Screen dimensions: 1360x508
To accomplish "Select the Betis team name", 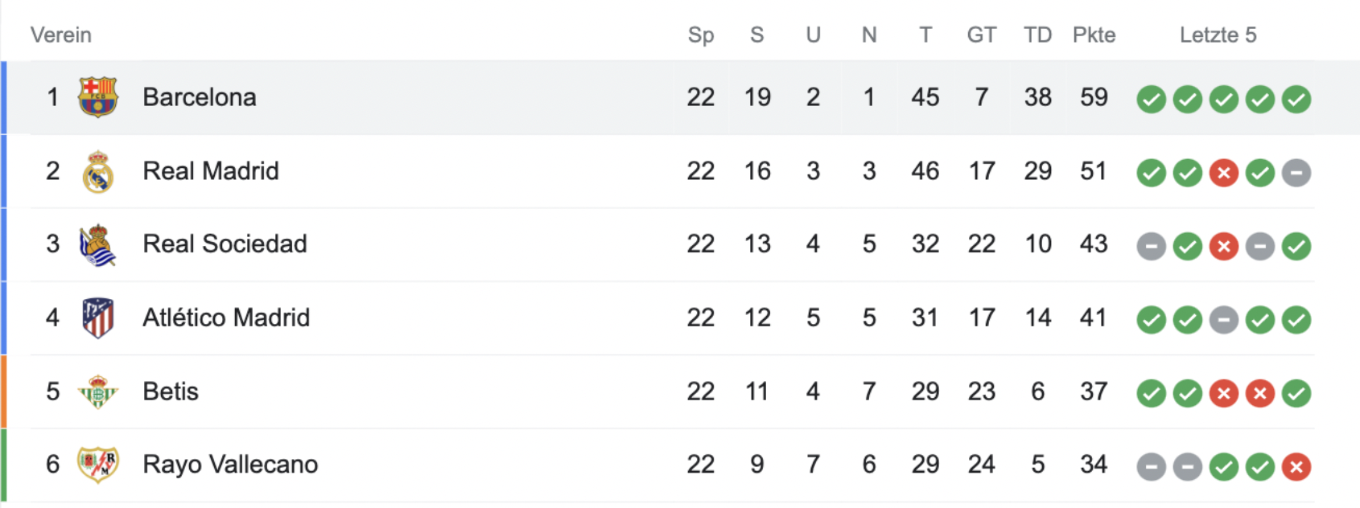I will coord(171,391).
